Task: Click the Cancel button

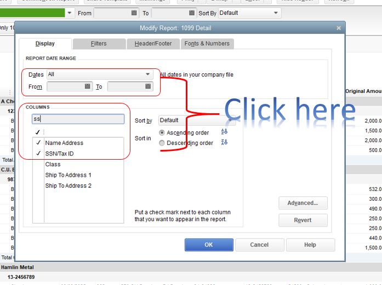Action: coord(259,245)
